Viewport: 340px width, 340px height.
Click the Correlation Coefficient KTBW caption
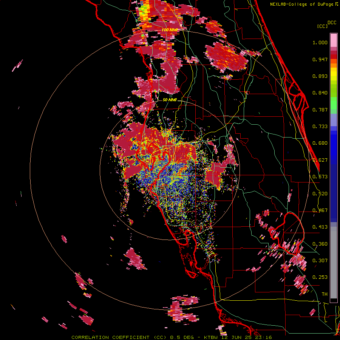[x=172, y=337]
